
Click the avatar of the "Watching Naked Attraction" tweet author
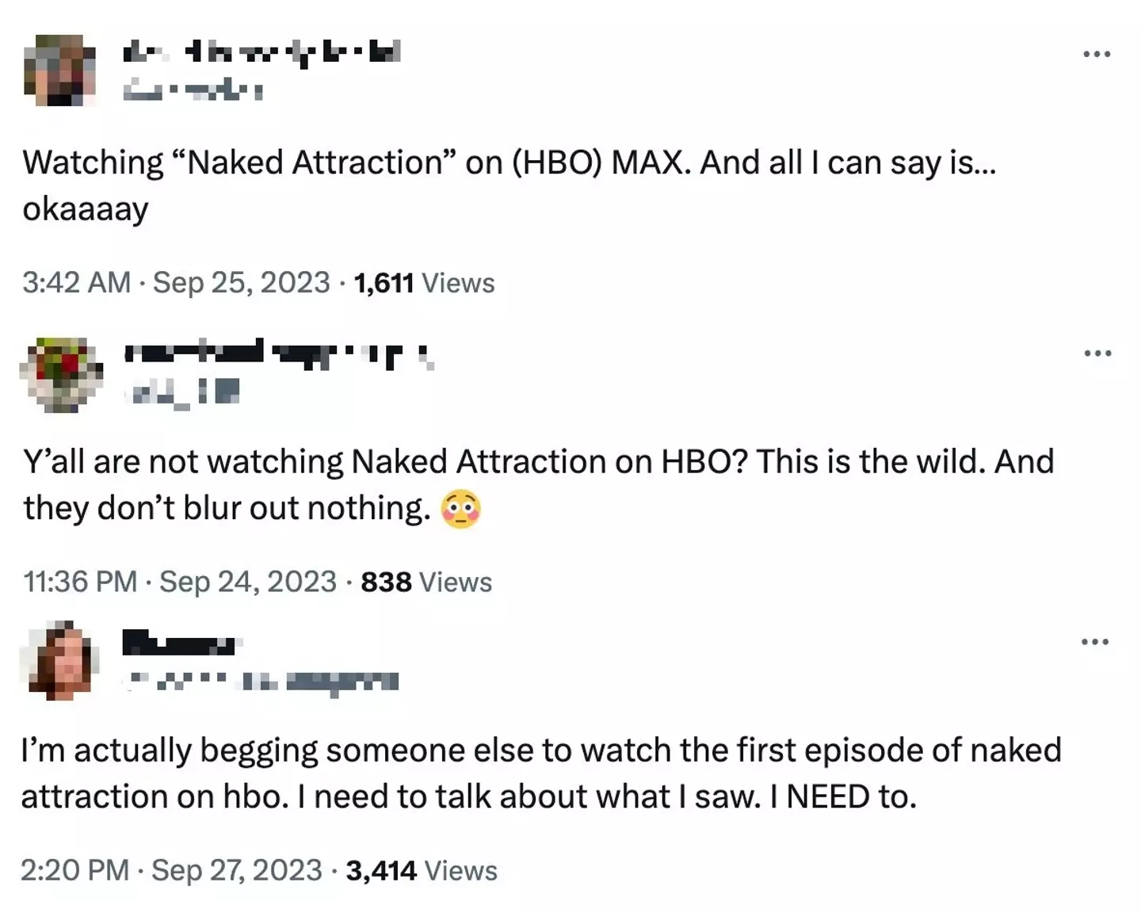[x=59, y=71]
